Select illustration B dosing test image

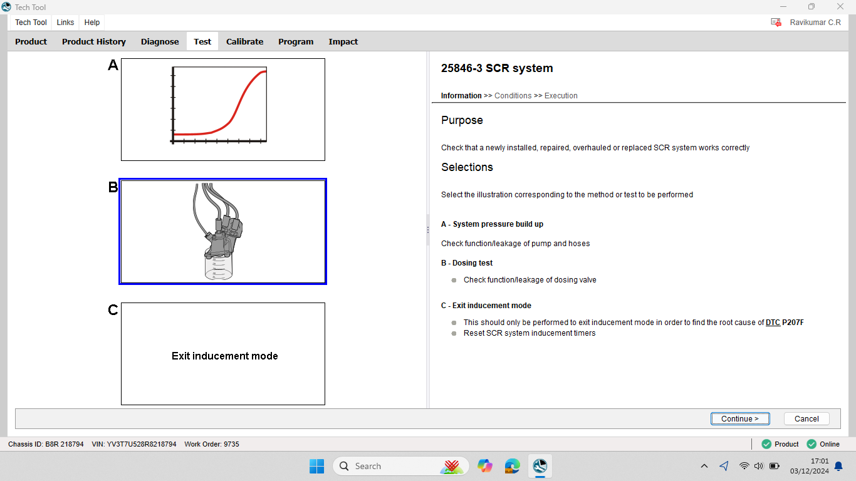[223, 232]
